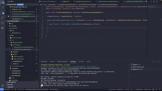This screenshot has height=91, width=162.
Task: Open notifications bell in status bar
Action: tap(160, 89)
